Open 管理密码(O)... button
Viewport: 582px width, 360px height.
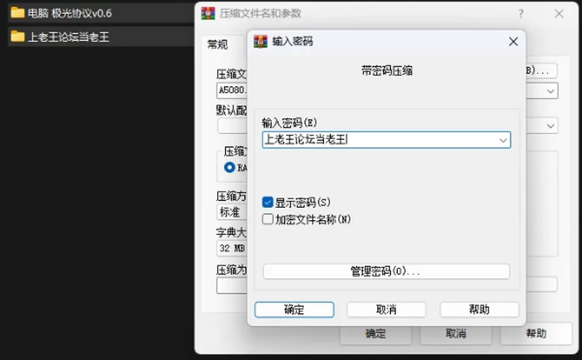pos(386,272)
